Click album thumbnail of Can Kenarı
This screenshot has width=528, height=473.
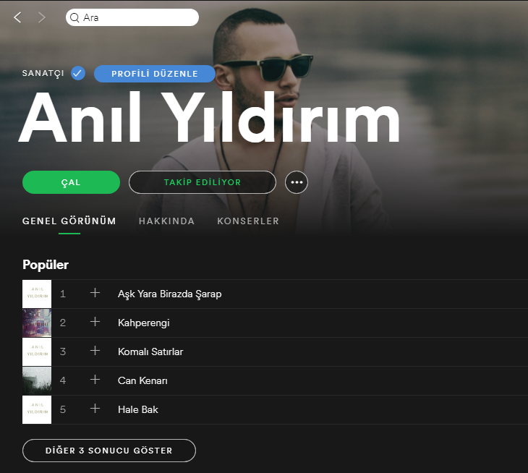point(37,380)
